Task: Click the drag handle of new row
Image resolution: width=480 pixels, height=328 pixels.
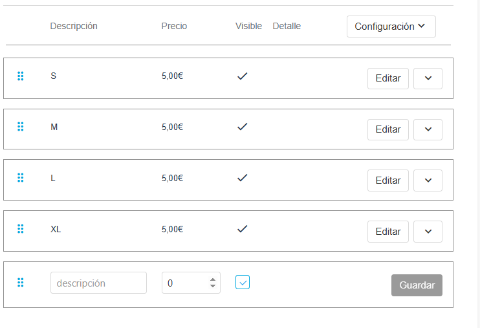Action: tap(21, 282)
